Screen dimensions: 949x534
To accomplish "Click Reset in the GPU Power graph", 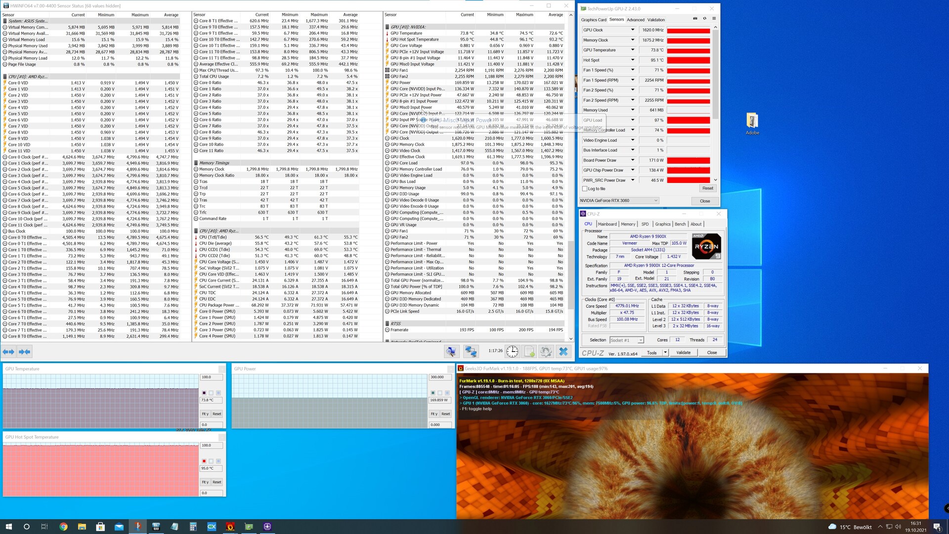I will 446,414.
